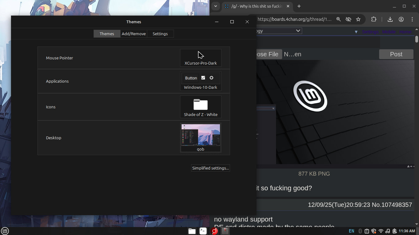Image resolution: width=419 pixels, height=235 pixels.
Task: Open a new browser tab
Action: click(x=299, y=6)
